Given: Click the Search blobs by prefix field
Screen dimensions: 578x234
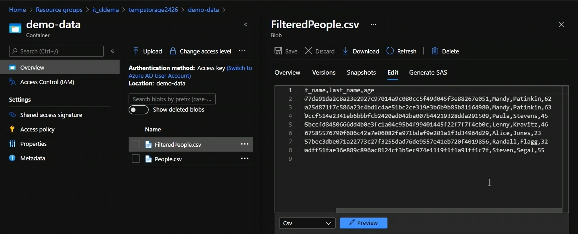Looking at the screenshot, I should (x=172, y=99).
